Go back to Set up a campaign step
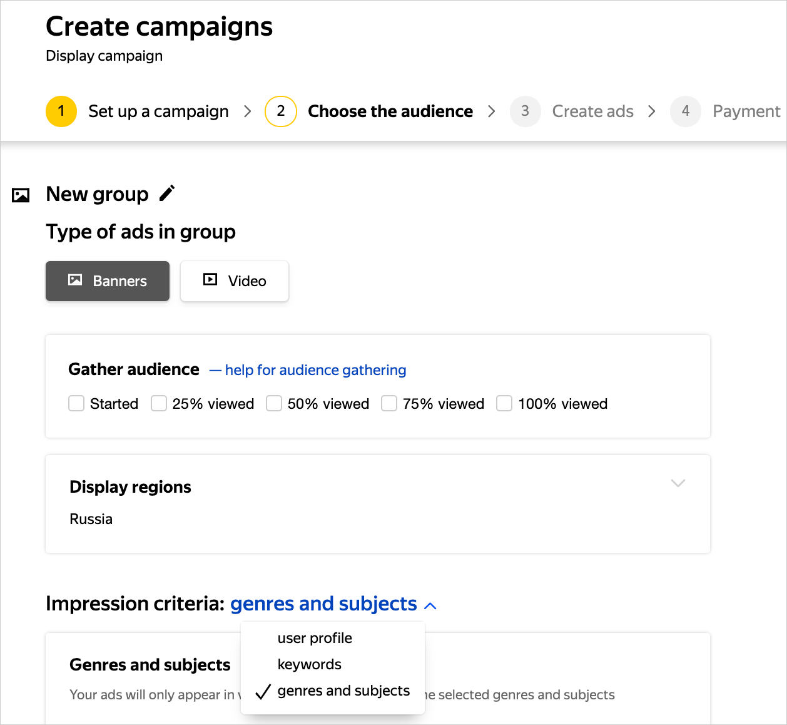This screenshot has height=725, width=787. [x=158, y=111]
